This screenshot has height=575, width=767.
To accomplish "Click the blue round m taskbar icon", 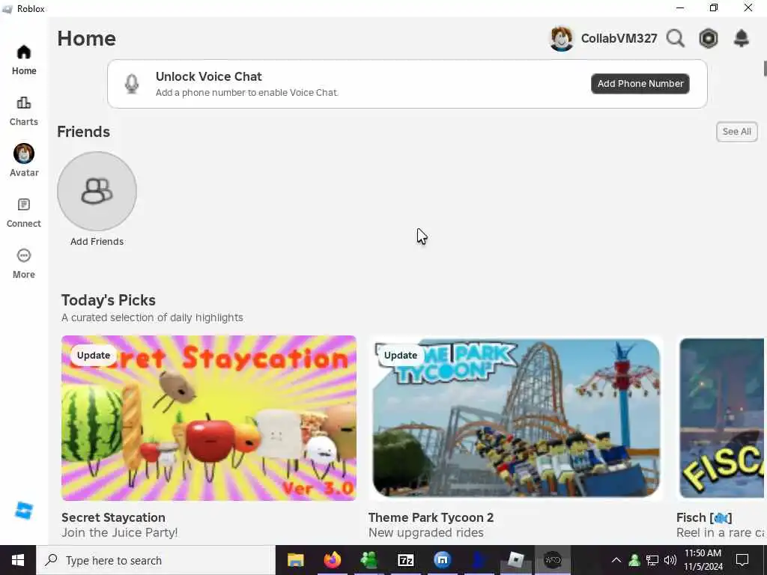I will tap(442, 560).
